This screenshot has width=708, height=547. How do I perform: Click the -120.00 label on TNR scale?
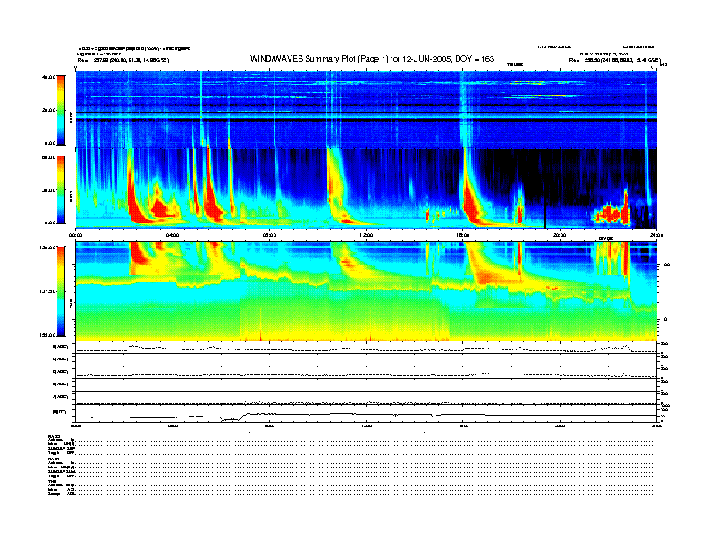46,248
